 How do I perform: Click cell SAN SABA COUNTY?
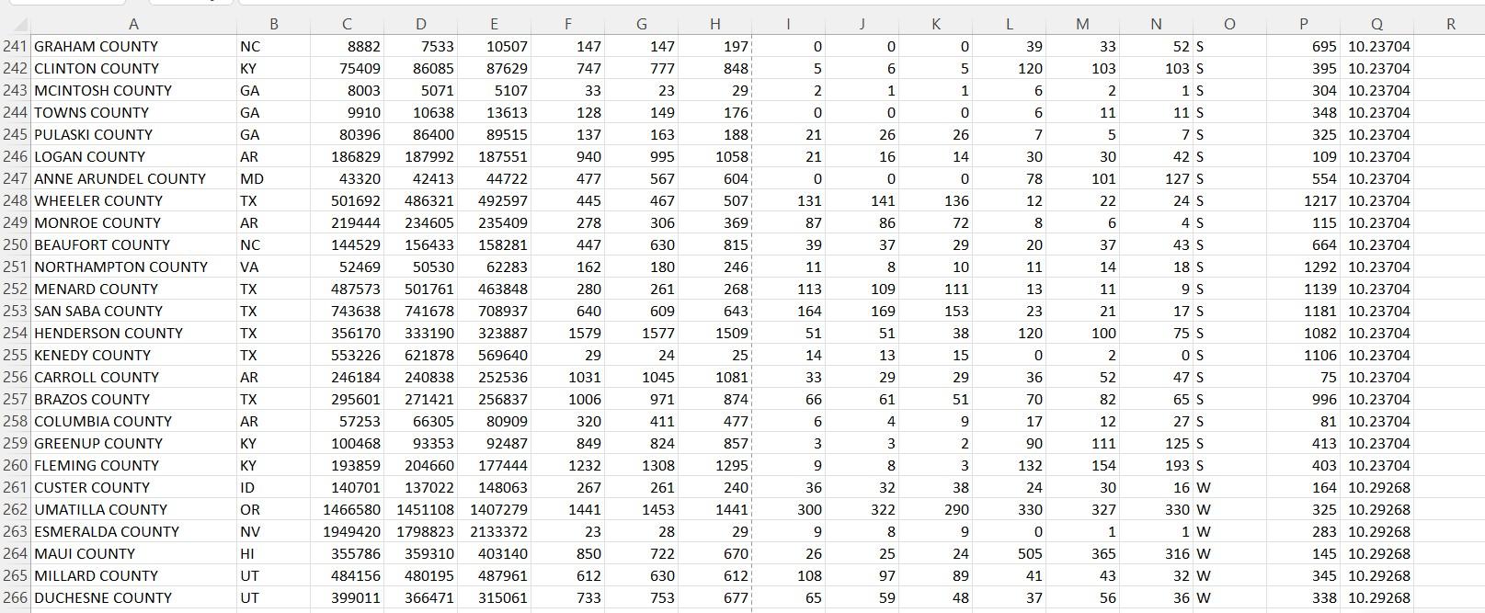click(133, 311)
